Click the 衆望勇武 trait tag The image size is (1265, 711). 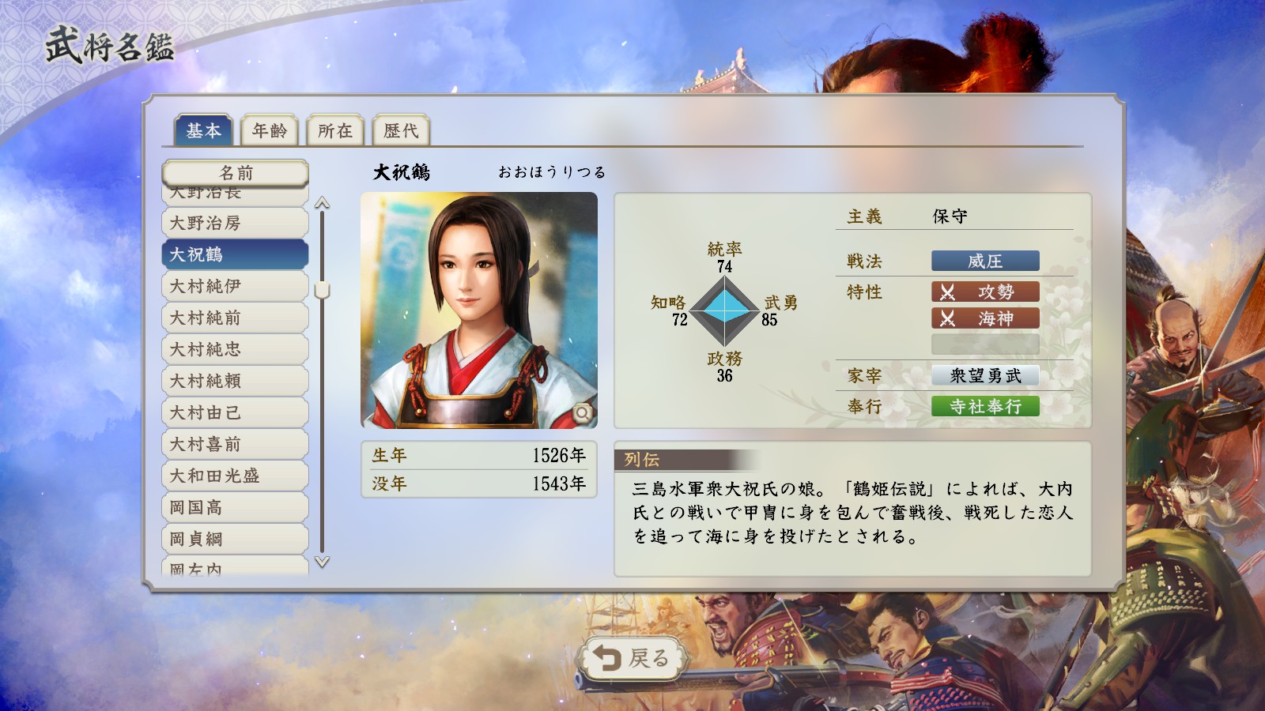point(985,376)
